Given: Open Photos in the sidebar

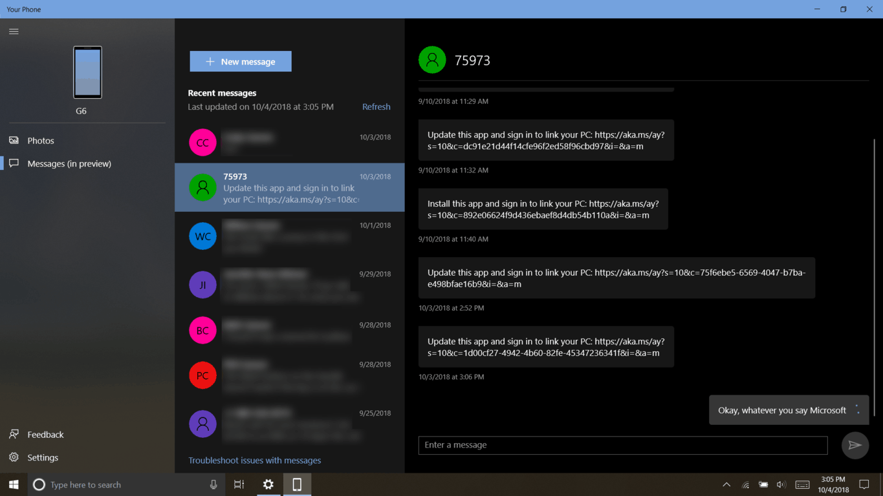Looking at the screenshot, I should [87, 140].
